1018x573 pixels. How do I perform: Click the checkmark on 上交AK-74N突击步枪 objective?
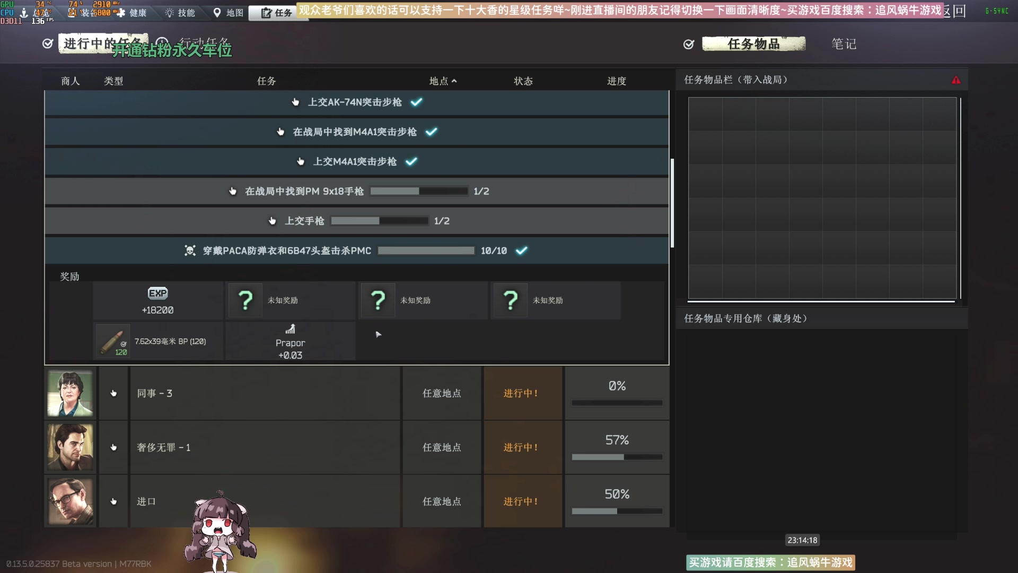click(x=417, y=102)
